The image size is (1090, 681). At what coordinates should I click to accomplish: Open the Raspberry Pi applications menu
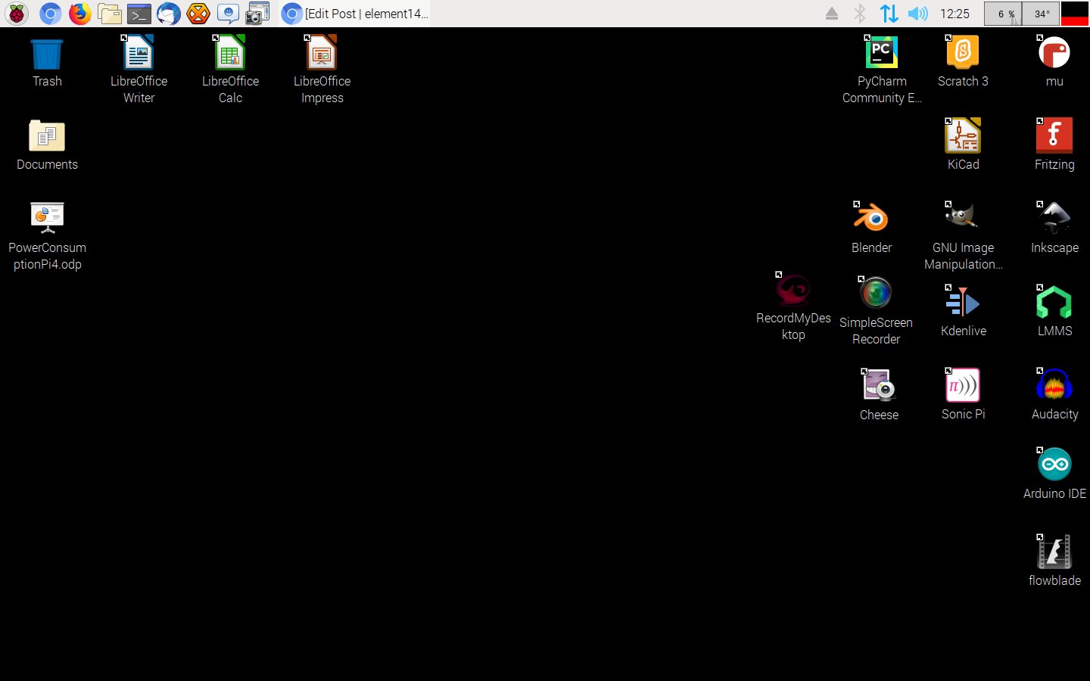click(17, 14)
